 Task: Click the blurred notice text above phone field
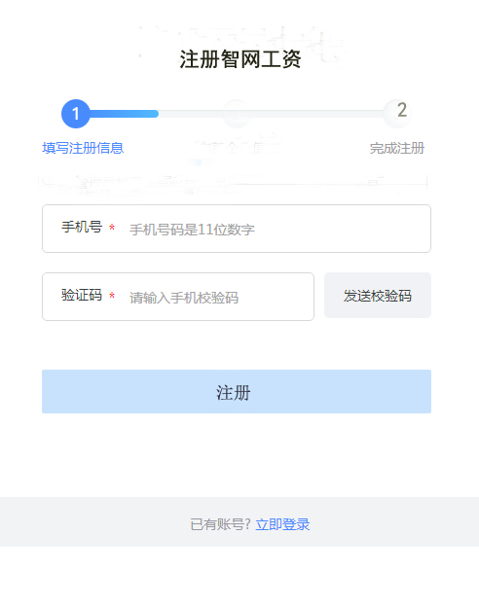(x=234, y=183)
